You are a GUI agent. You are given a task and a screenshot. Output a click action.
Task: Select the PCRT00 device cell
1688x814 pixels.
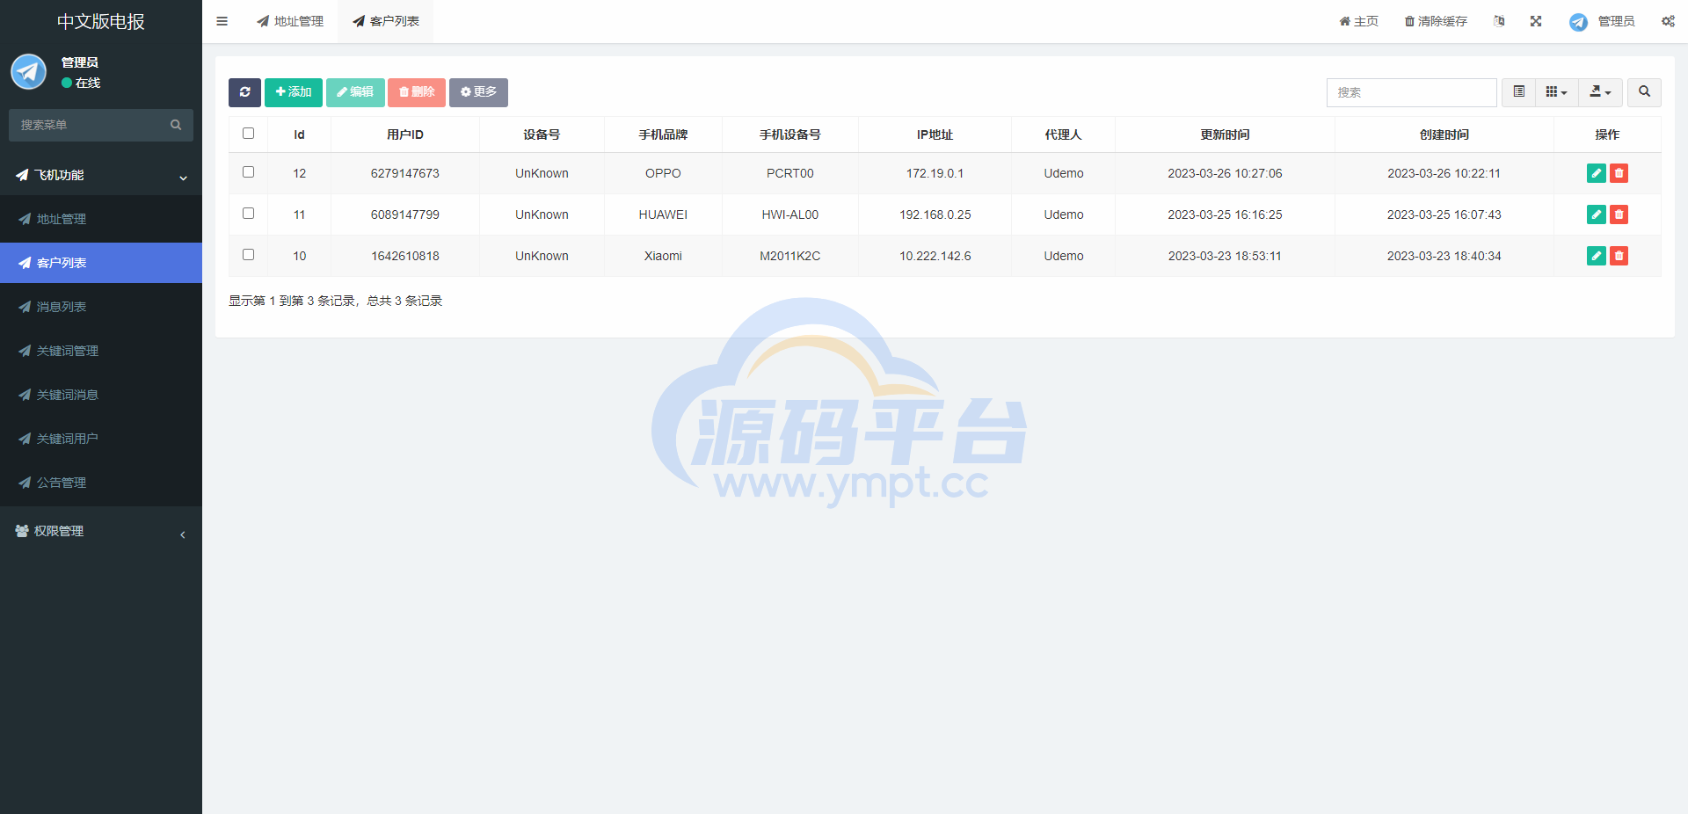pyautogui.click(x=790, y=173)
